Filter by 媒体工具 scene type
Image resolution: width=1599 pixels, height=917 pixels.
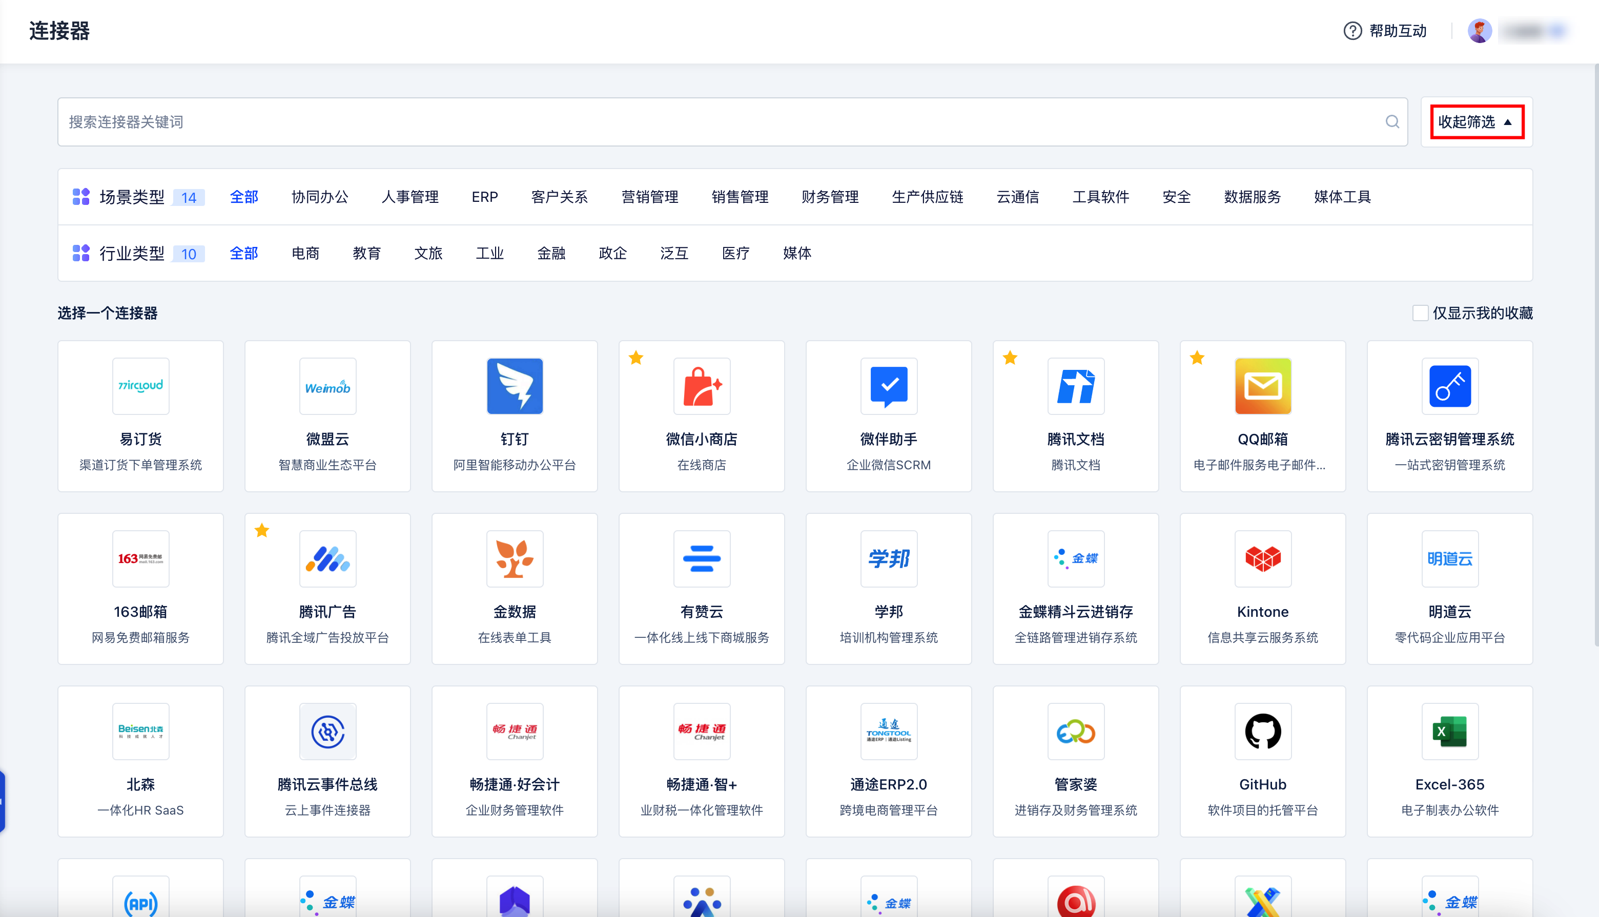click(x=1343, y=197)
